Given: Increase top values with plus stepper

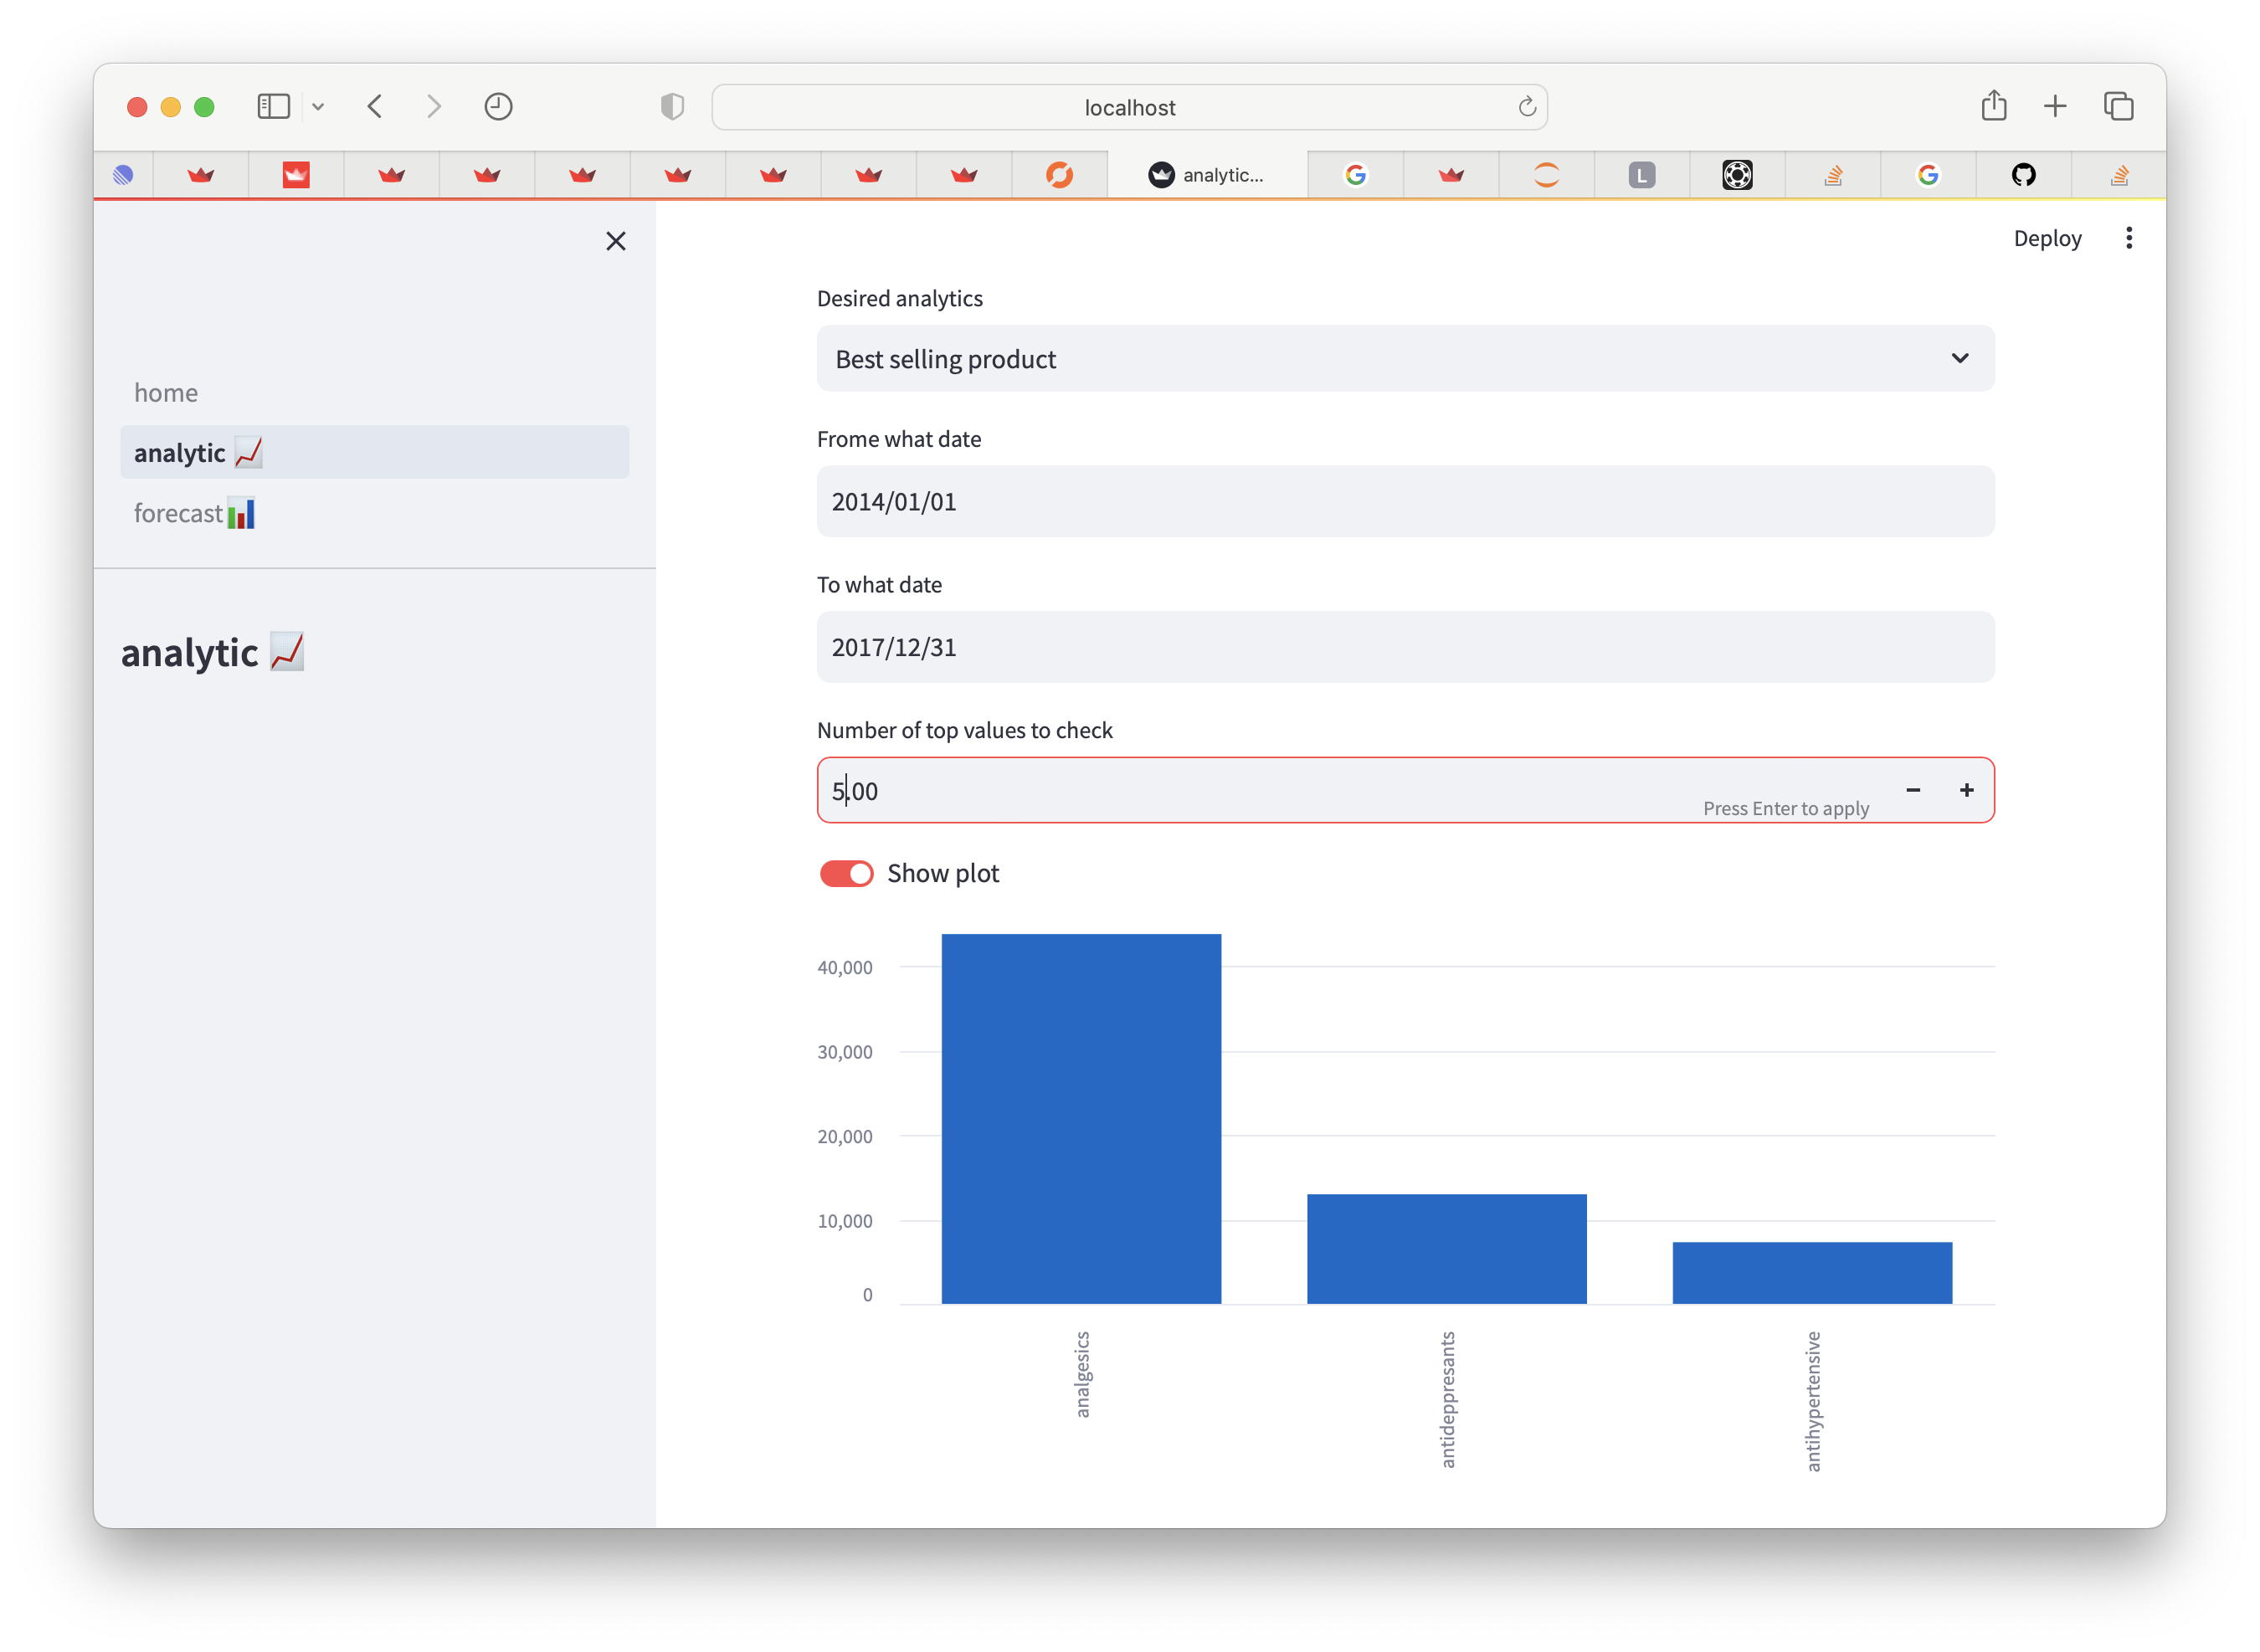Looking at the screenshot, I should pos(1965,790).
